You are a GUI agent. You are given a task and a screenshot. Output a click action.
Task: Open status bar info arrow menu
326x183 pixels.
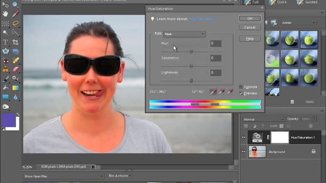coord(93,167)
